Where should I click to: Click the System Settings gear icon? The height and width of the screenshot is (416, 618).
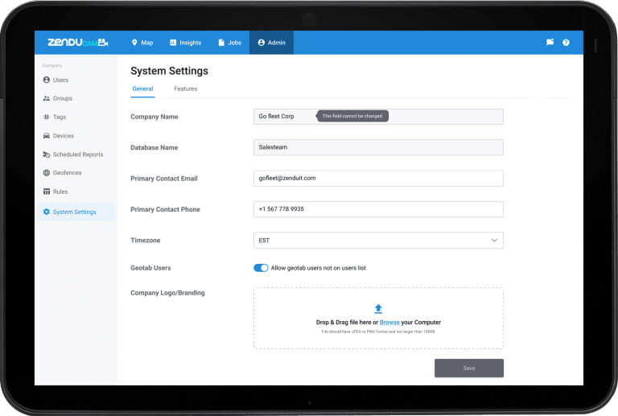[47, 212]
